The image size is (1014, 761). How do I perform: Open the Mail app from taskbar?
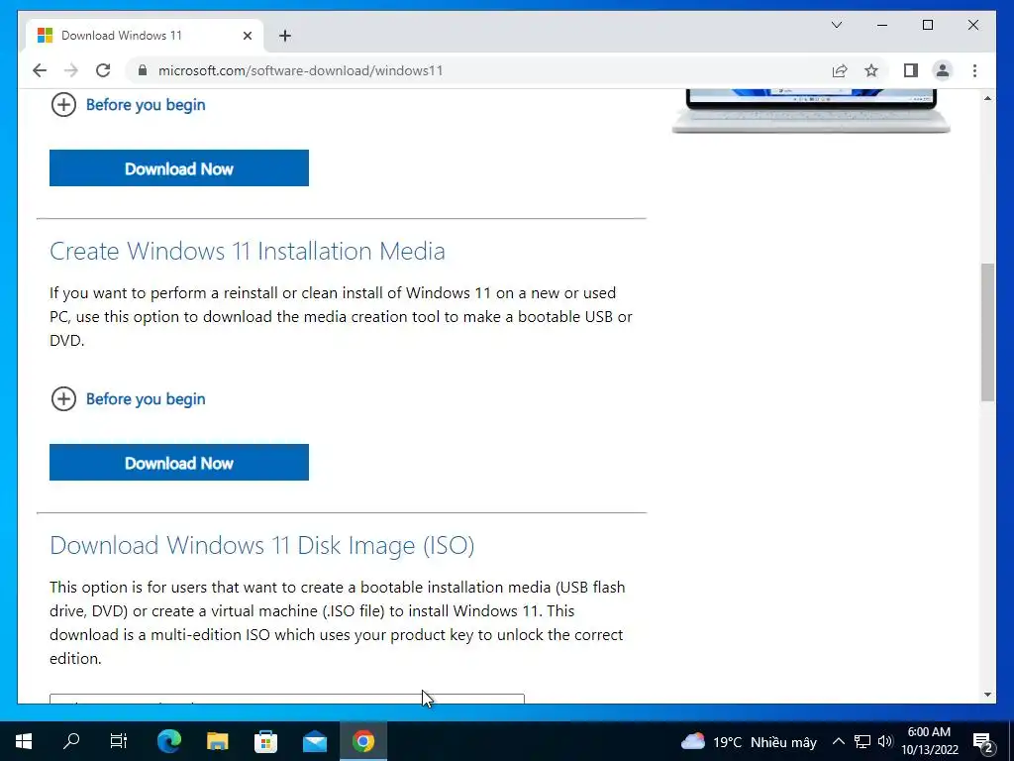[314, 741]
